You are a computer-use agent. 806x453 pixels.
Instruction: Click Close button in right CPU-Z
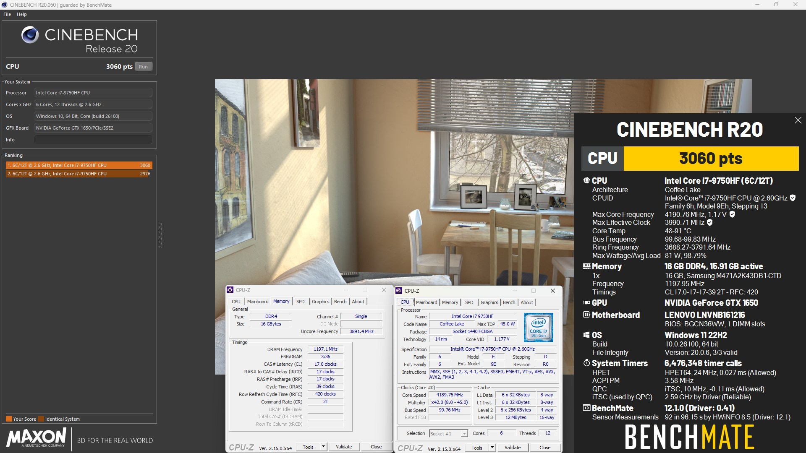545,448
